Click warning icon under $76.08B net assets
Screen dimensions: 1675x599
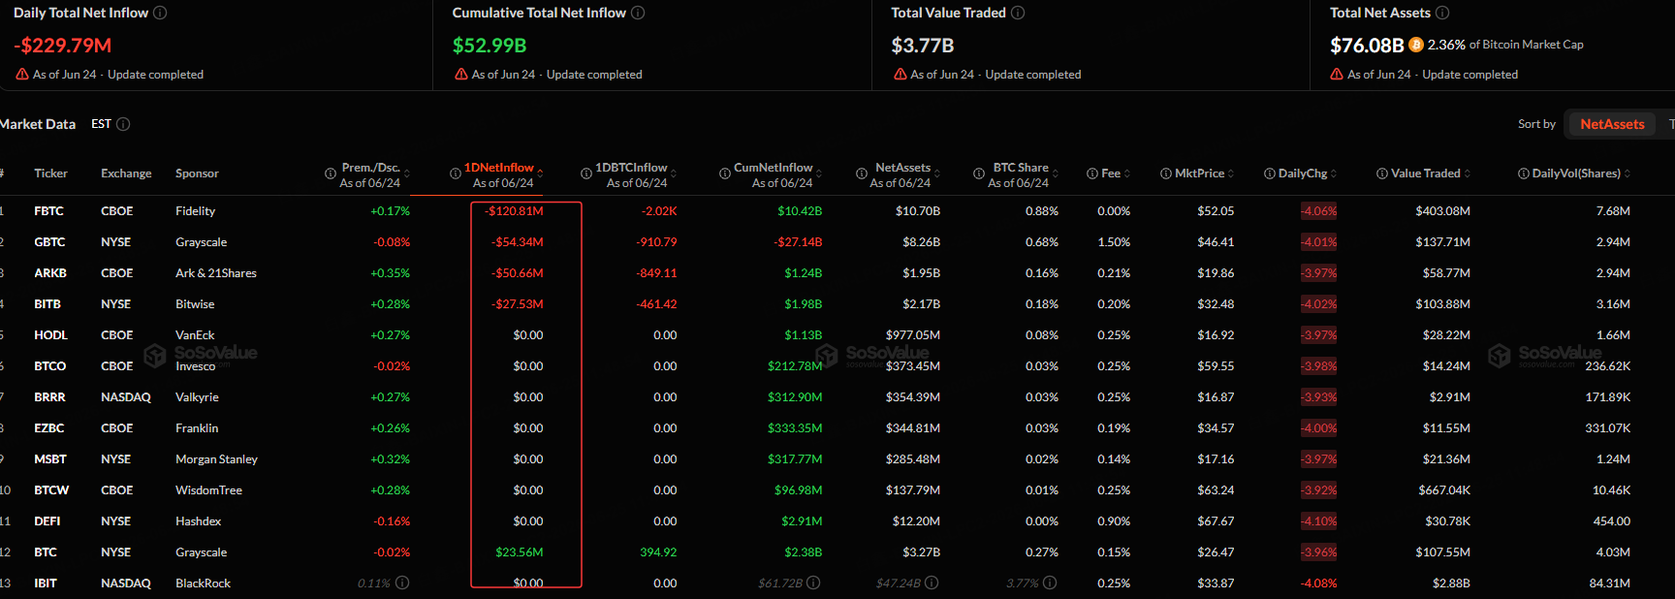[1337, 74]
